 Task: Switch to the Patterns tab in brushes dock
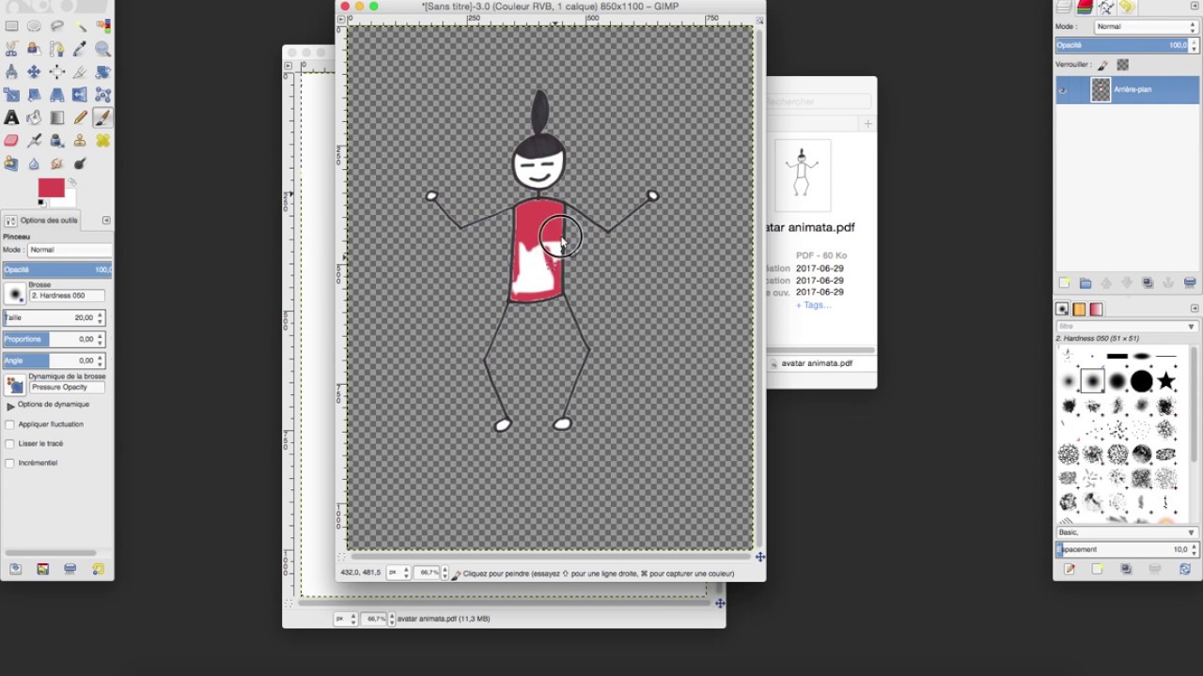pos(1079,309)
